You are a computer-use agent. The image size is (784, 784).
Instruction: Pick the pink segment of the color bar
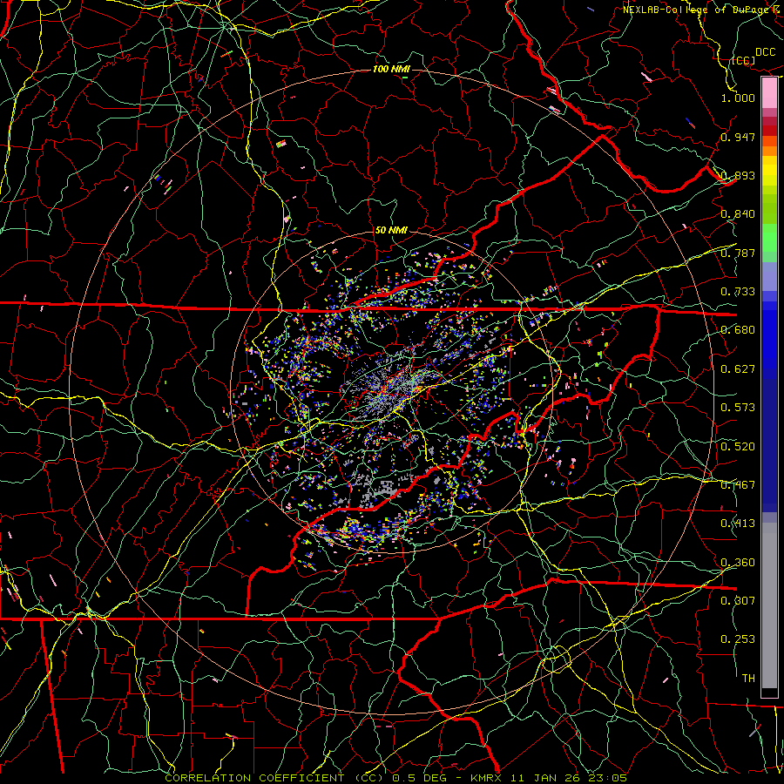(769, 93)
